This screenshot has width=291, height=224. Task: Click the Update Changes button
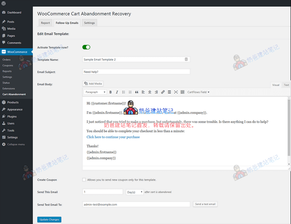[49, 220]
